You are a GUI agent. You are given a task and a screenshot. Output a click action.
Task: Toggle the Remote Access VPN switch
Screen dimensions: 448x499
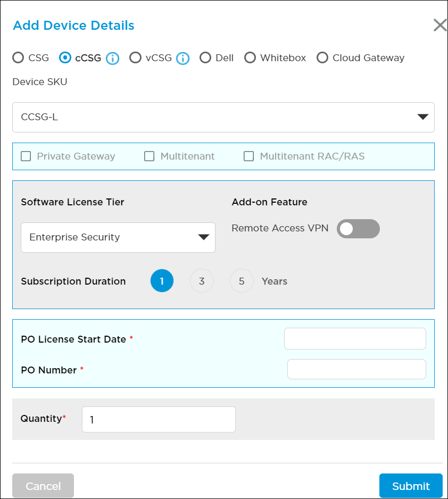coord(358,229)
